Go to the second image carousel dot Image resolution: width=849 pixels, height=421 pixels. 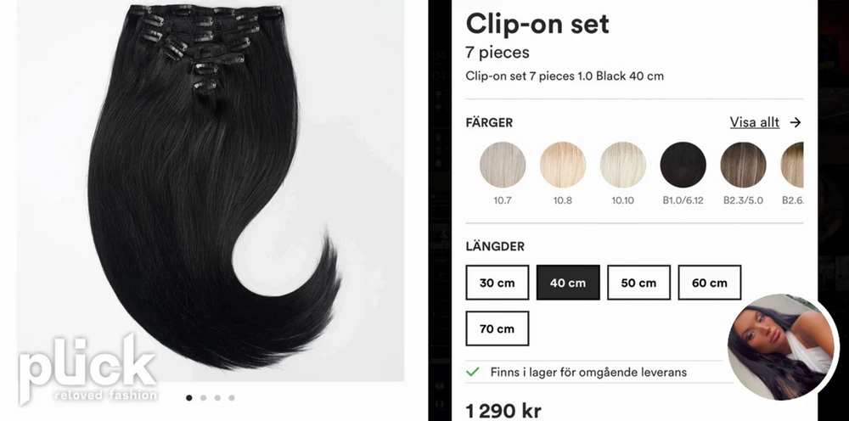click(203, 398)
